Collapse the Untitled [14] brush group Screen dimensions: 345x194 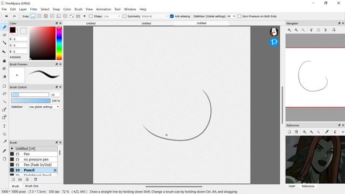tap(12, 149)
